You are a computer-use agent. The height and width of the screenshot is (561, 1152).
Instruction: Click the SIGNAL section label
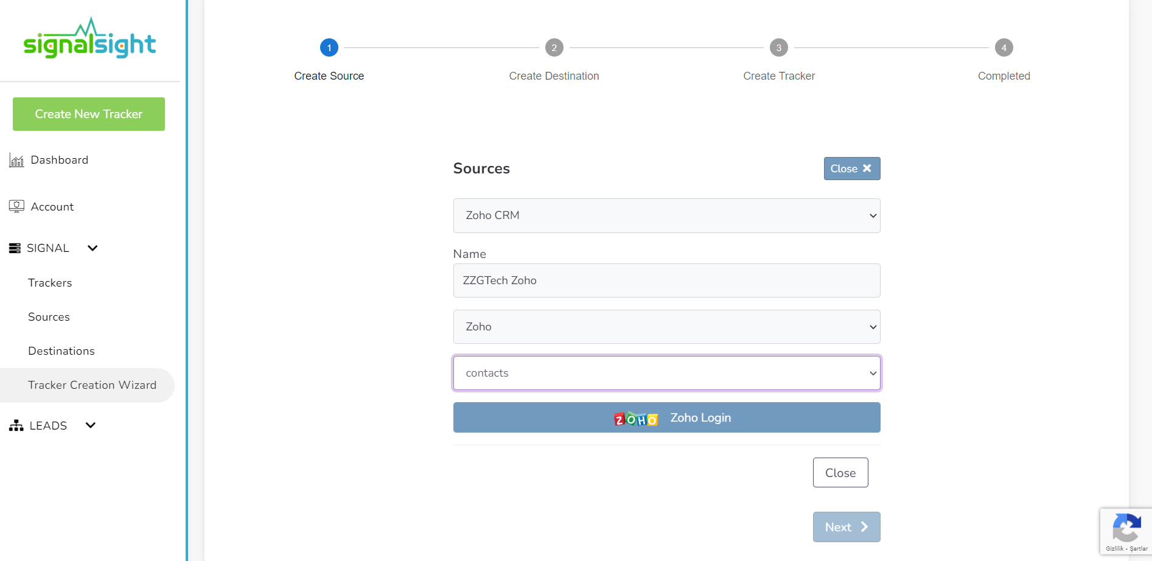click(x=48, y=248)
